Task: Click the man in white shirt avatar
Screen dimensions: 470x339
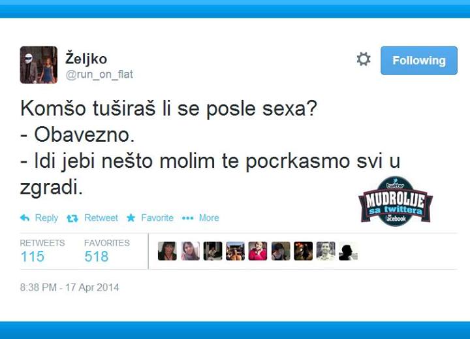Action: (326, 251)
